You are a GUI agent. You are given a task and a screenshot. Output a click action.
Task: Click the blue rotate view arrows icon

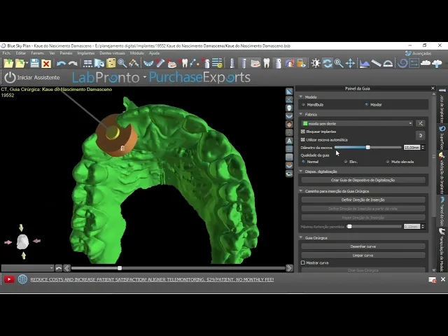point(328,63)
